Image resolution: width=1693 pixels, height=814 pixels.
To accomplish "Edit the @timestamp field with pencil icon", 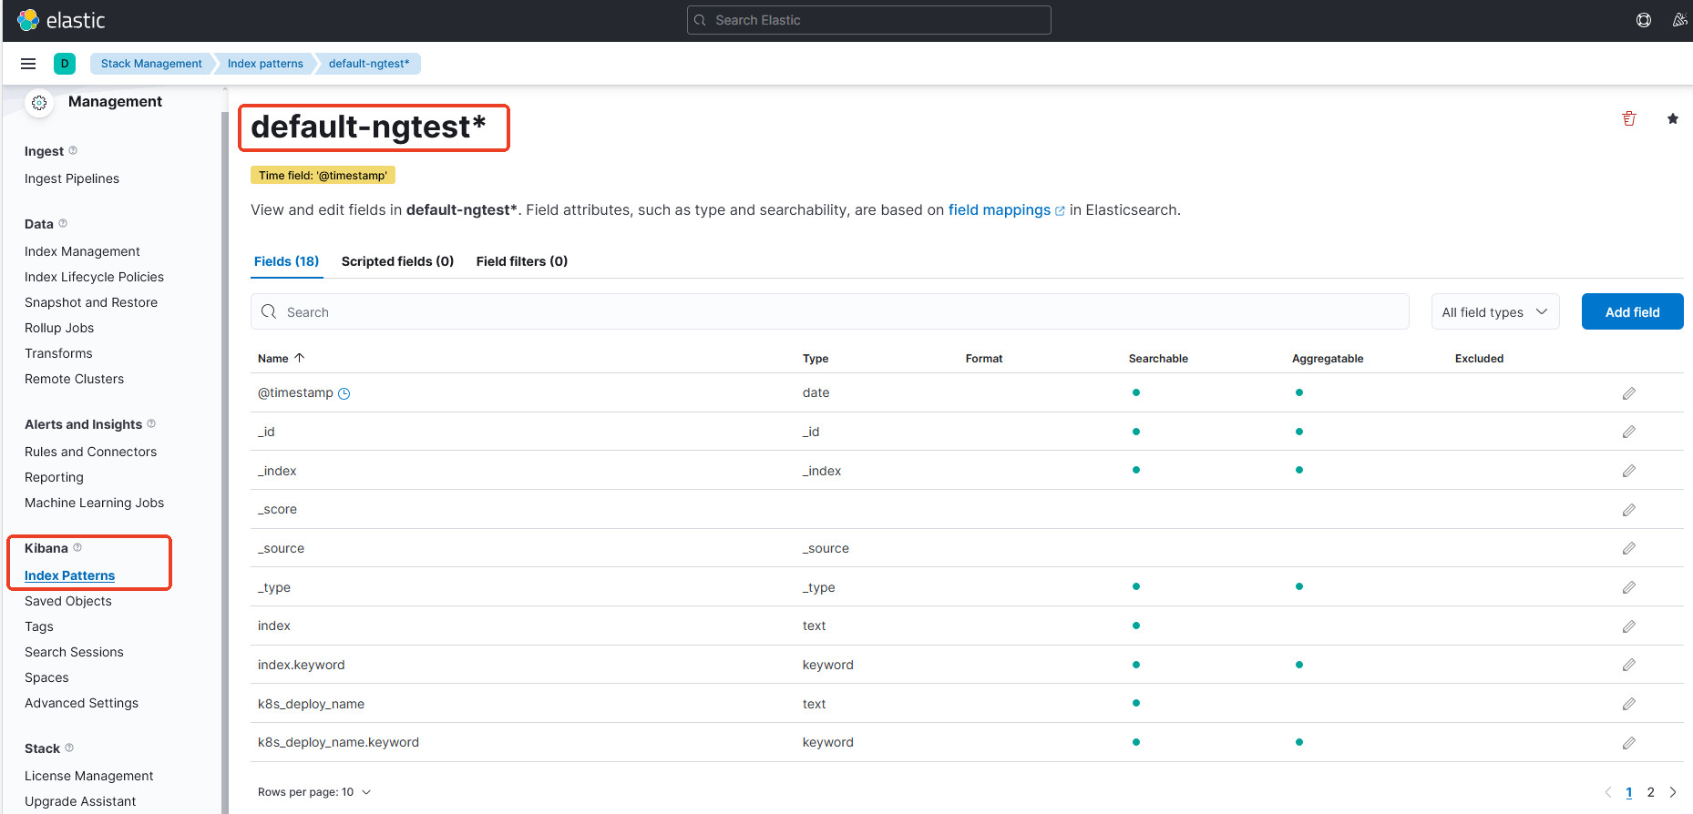I will tap(1629, 393).
